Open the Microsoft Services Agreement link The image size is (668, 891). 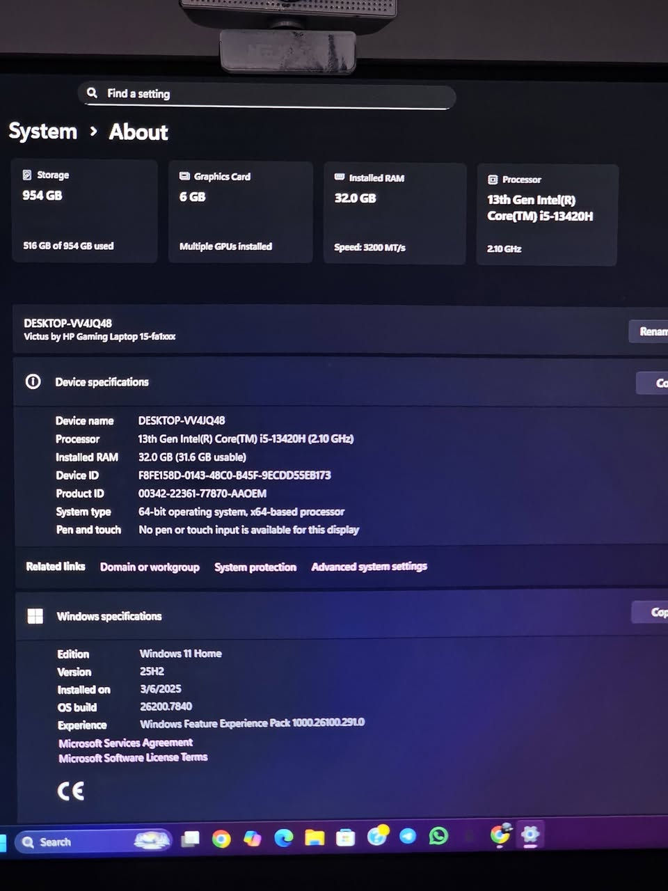click(x=125, y=743)
